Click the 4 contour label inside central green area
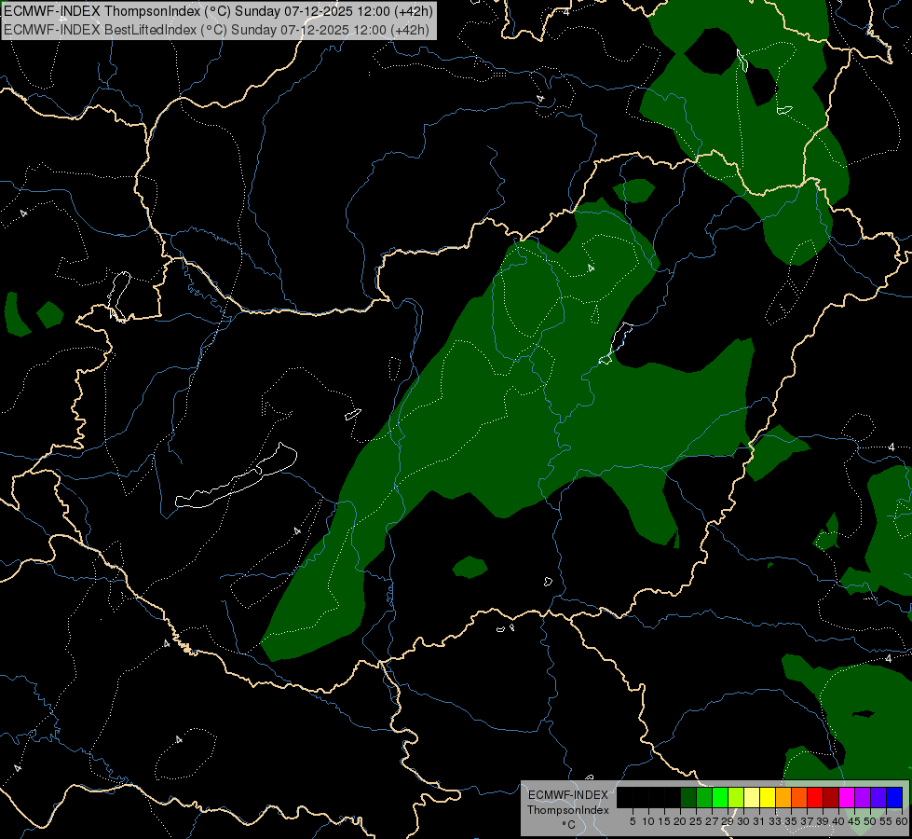This screenshot has height=839, width=912. pyautogui.click(x=591, y=268)
